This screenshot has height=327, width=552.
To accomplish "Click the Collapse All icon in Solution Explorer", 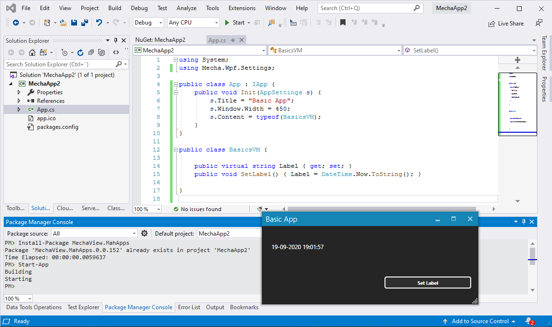I will point(91,52).
